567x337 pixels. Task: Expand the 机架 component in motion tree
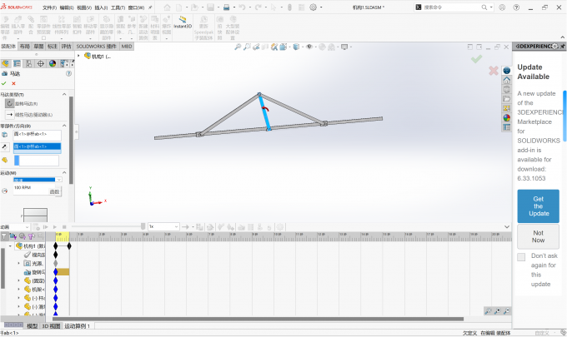click(19, 290)
